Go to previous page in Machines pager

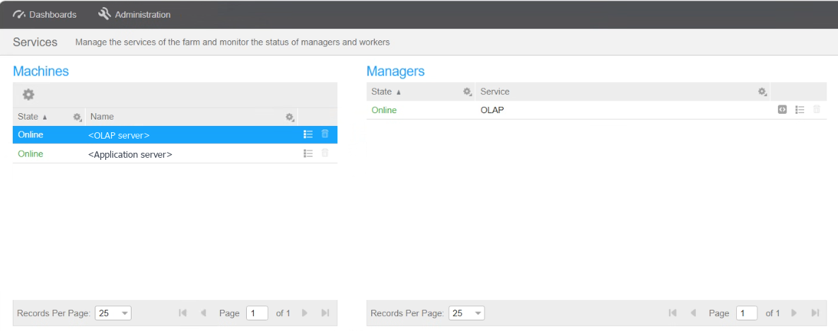pyautogui.click(x=203, y=313)
